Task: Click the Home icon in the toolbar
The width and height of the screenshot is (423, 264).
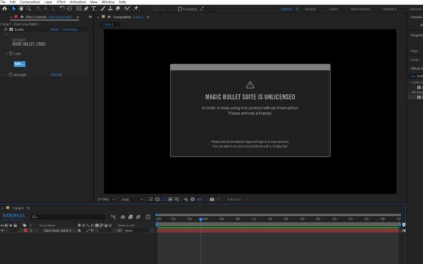Action: pos(5,9)
